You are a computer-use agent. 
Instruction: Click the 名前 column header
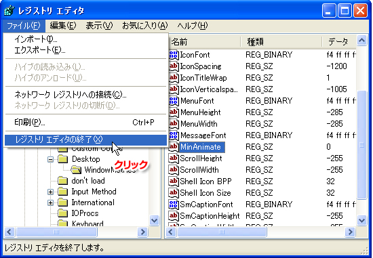point(205,42)
